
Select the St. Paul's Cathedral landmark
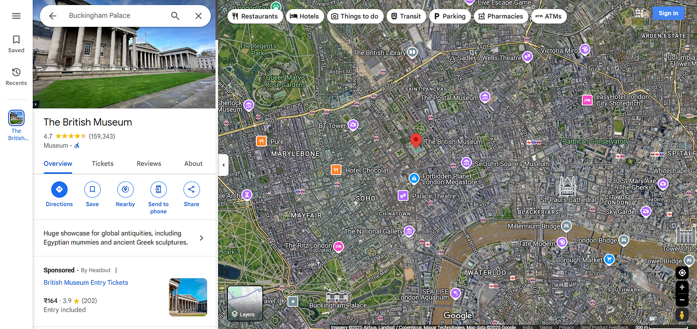[x=567, y=185]
